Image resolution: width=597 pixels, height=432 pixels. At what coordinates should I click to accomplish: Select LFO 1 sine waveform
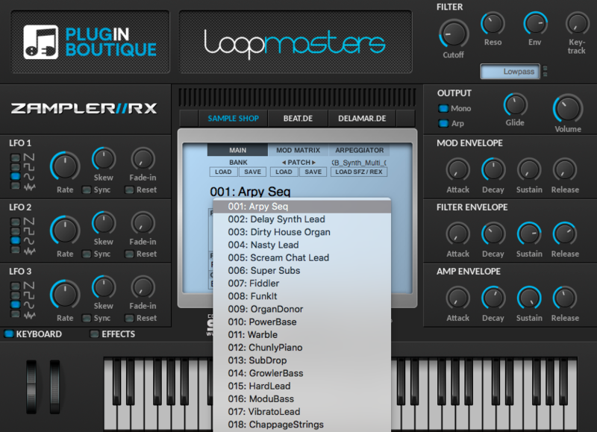[x=15, y=176]
